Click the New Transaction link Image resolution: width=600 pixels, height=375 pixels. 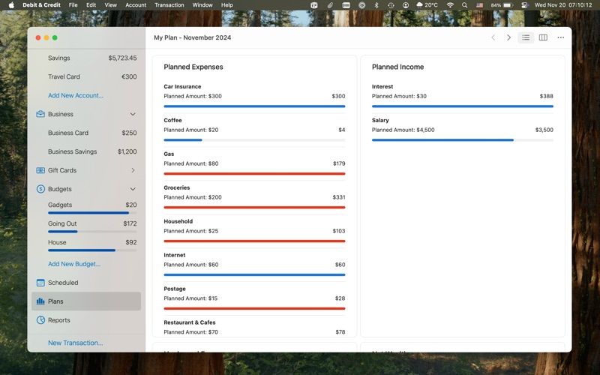tap(76, 343)
